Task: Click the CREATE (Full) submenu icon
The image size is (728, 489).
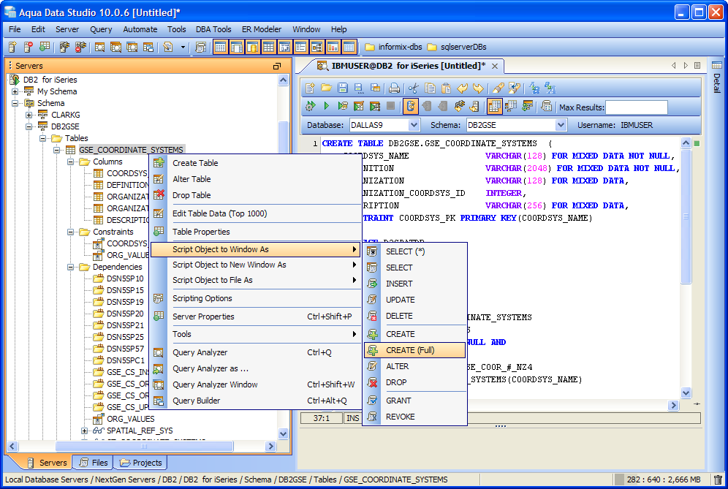Action: [x=372, y=350]
